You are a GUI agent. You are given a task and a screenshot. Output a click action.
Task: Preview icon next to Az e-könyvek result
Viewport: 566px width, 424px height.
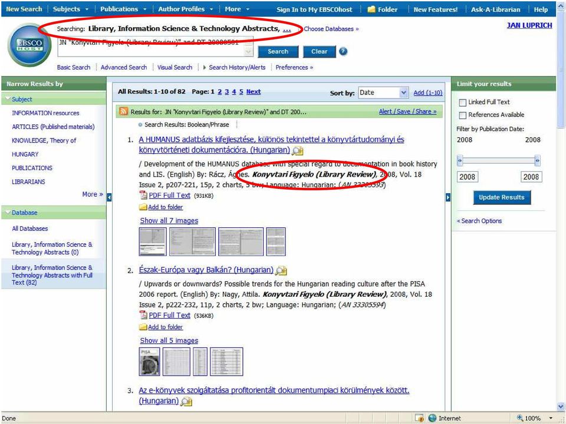click(x=186, y=401)
